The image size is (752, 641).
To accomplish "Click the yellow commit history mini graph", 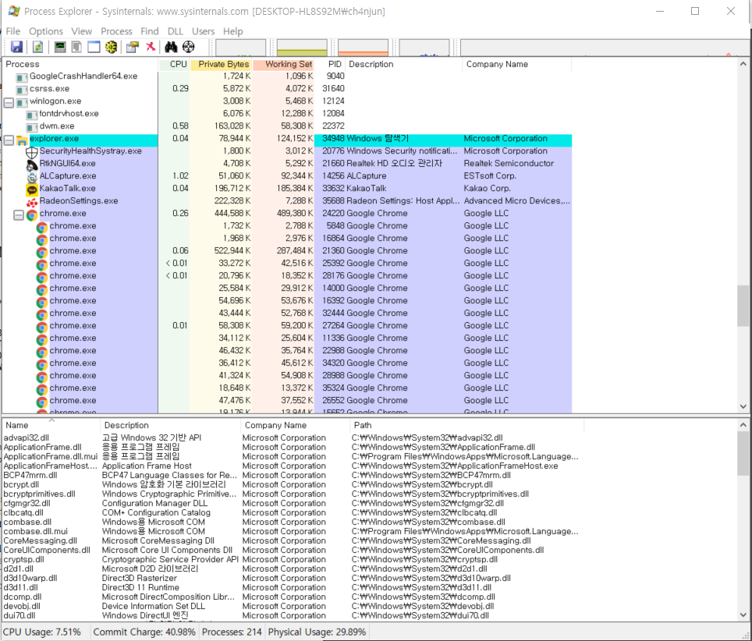I will pyautogui.click(x=302, y=48).
